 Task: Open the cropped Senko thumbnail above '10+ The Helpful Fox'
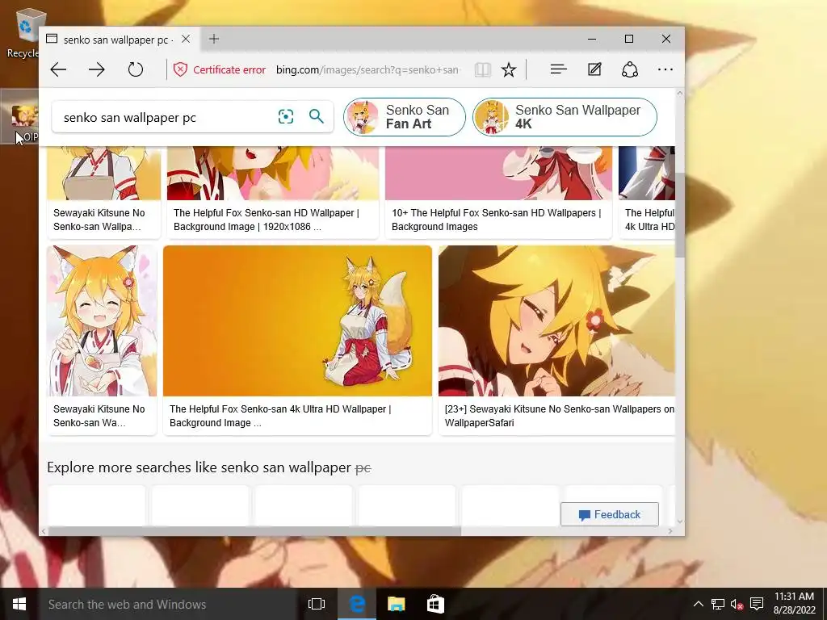coord(498,174)
